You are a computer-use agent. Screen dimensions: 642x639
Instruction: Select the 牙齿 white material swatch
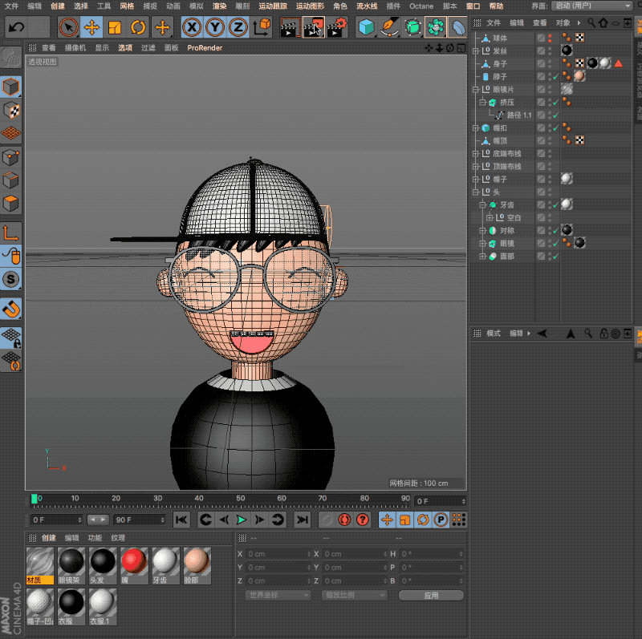click(165, 565)
